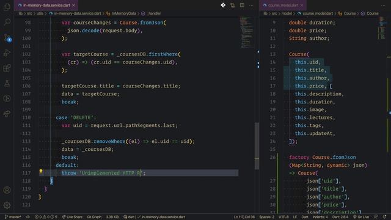Click the eye icon in status bar
The image size is (391, 220).
coord(28,217)
